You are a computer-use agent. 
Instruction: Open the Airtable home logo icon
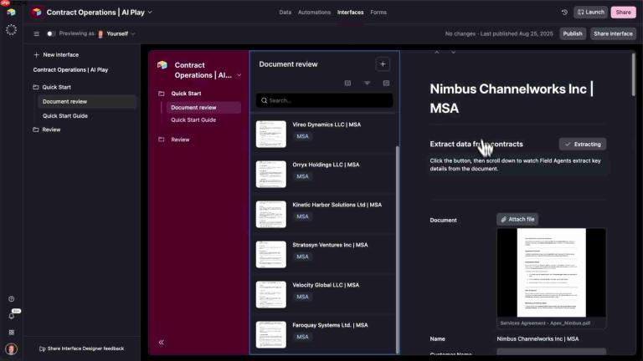[11, 13]
